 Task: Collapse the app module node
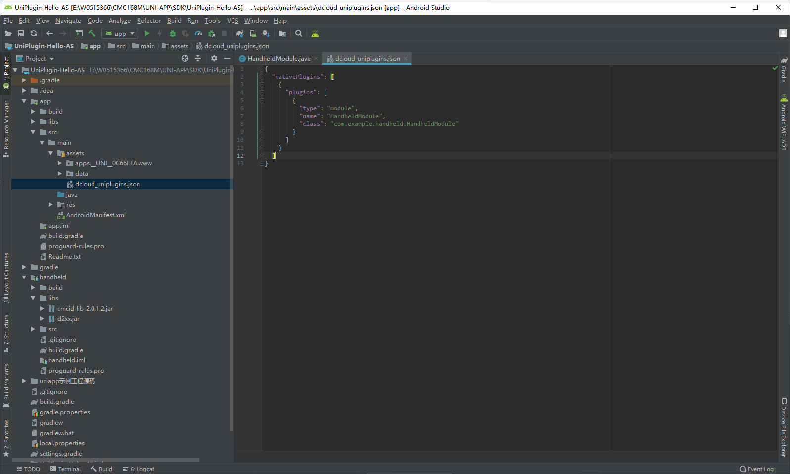click(24, 101)
